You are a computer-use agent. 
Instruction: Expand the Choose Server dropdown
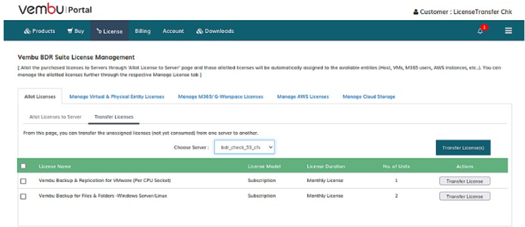click(x=245, y=147)
